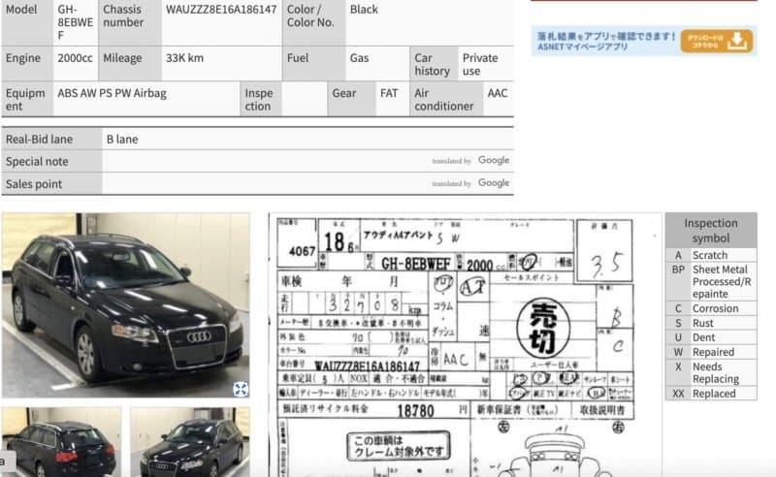Click Google logo in Special note row
This screenshot has height=477, width=776.
coord(494,160)
